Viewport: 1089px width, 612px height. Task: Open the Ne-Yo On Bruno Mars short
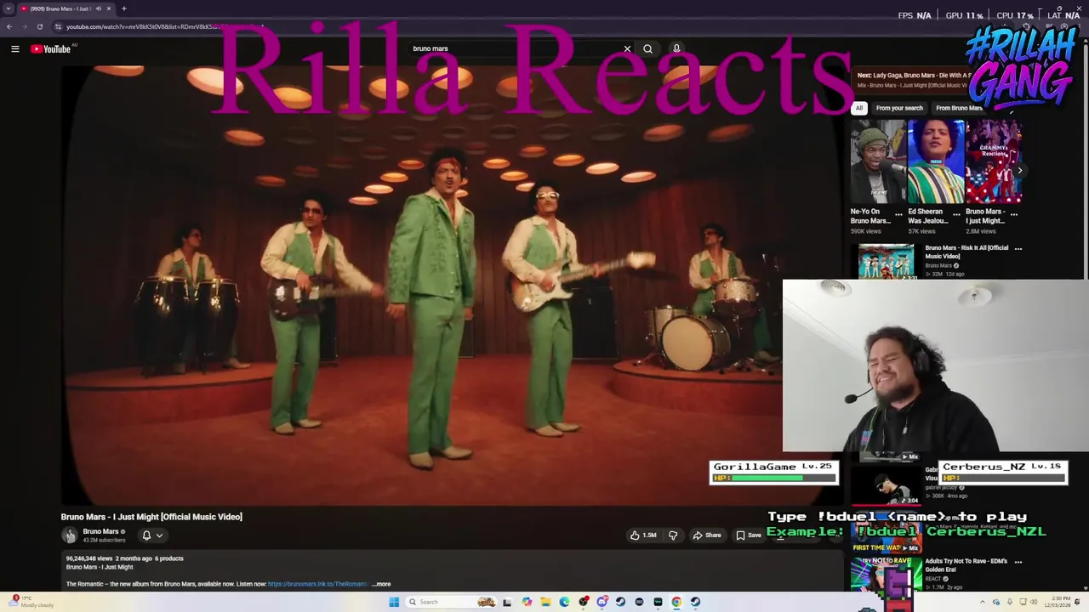878,161
